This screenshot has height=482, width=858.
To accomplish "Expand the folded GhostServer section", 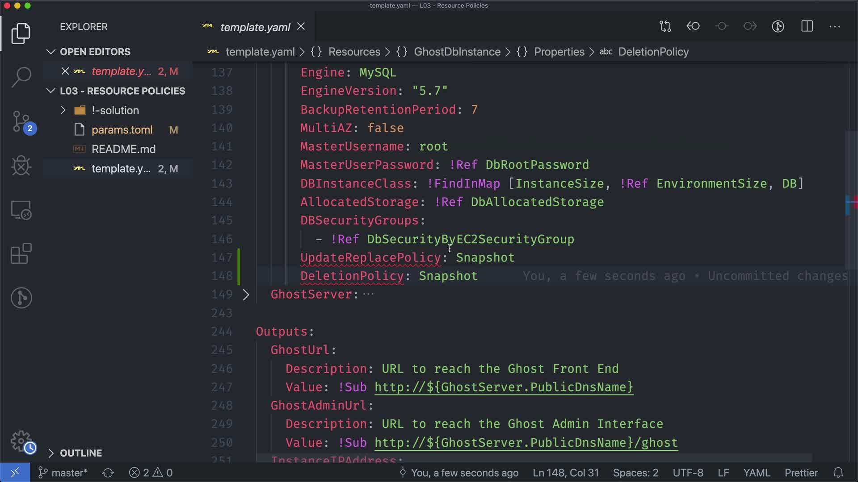I will point(246,295).
